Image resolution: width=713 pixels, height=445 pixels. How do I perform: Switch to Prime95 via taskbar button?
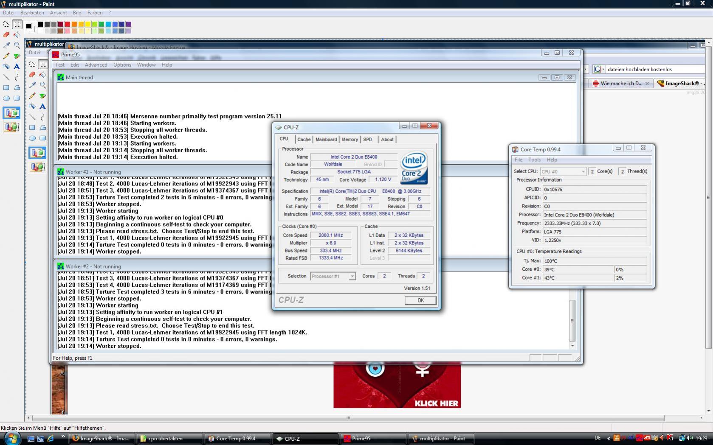tap(373, 439)
